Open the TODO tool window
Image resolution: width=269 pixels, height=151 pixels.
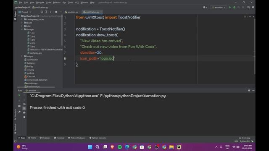click(32, 138)
